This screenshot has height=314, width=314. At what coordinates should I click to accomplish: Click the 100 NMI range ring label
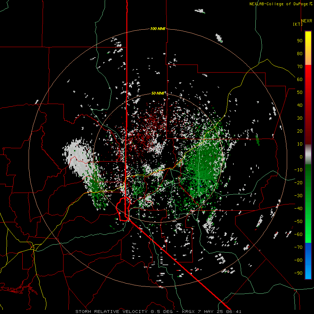(158, 29)
